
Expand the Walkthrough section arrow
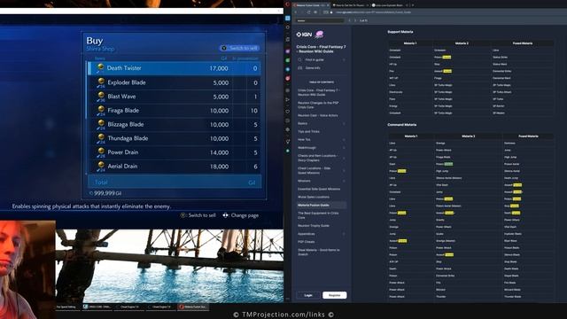[x=344, y=148]
